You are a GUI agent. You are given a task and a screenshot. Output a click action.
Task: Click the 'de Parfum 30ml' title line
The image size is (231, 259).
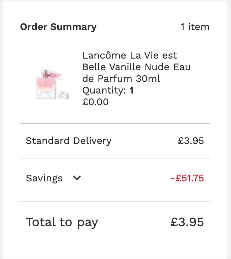coord(121,79)
